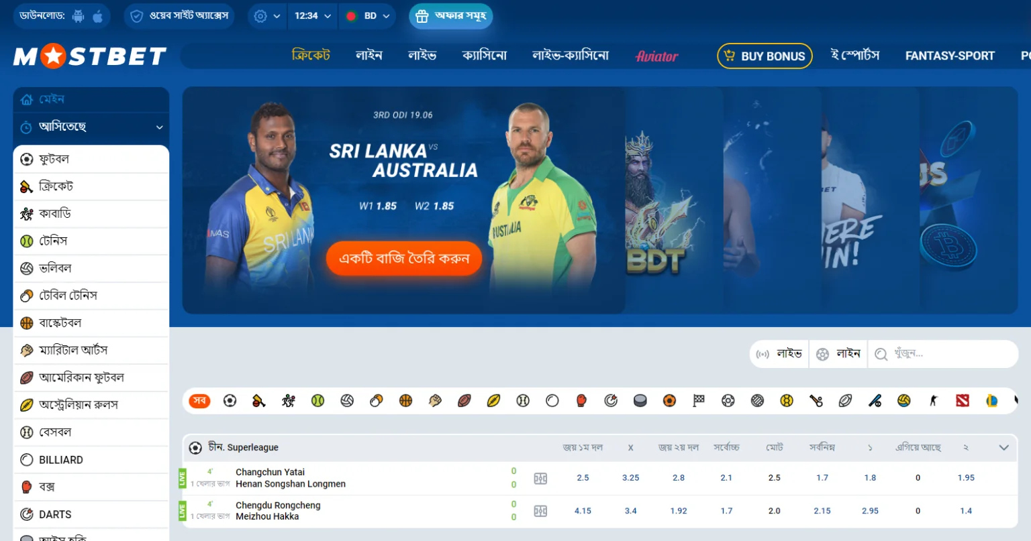Image resolution: width=1031 pixels, height=541 pixels.
Task: Select the checkered racing flag filter icon
Action: (x=699, y=401)
